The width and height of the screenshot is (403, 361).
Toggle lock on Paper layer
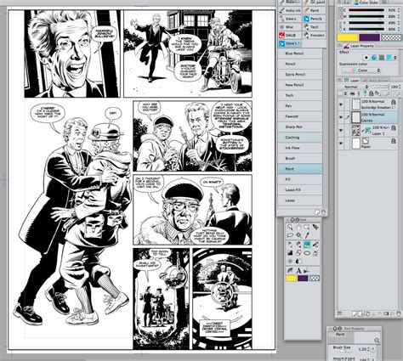coord(394,141)
